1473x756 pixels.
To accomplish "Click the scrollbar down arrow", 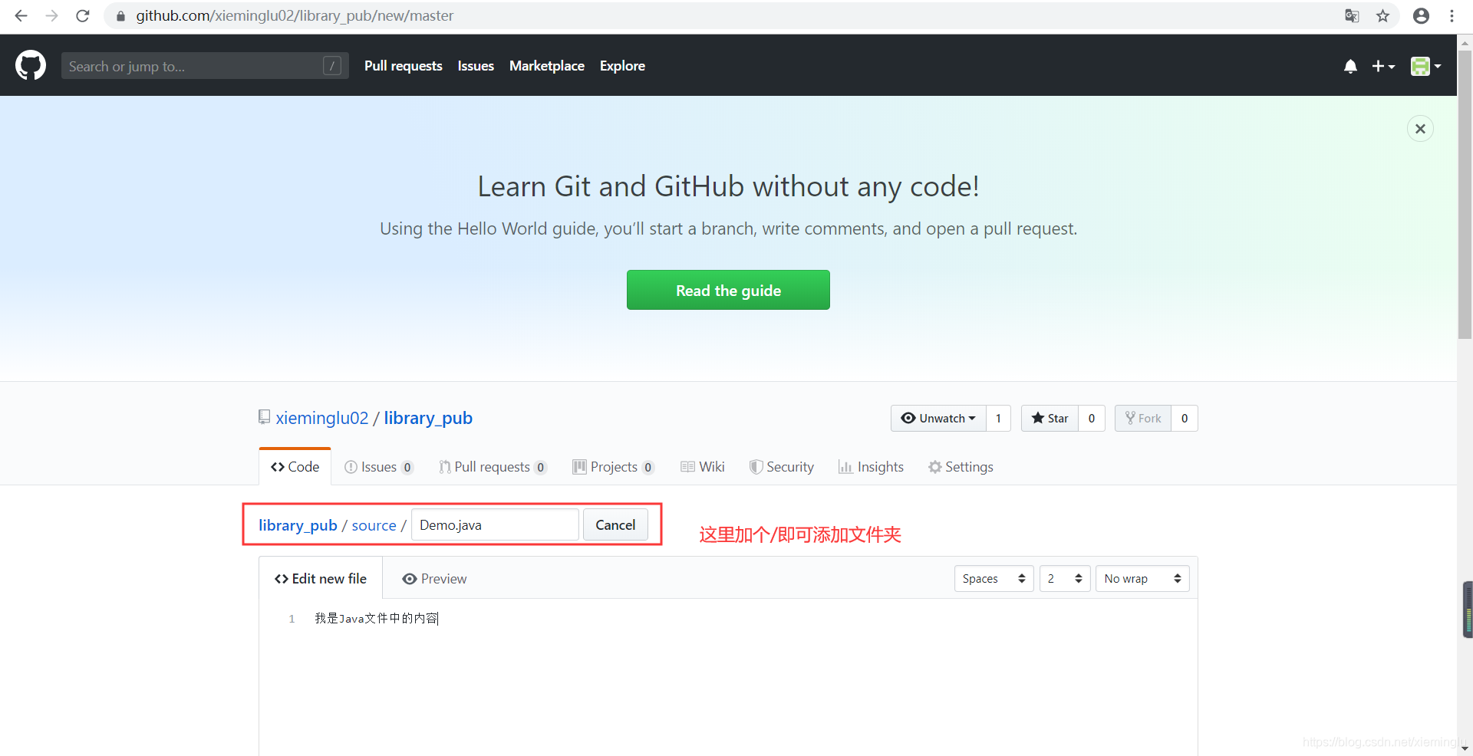I will click(x=1465, y=748).
